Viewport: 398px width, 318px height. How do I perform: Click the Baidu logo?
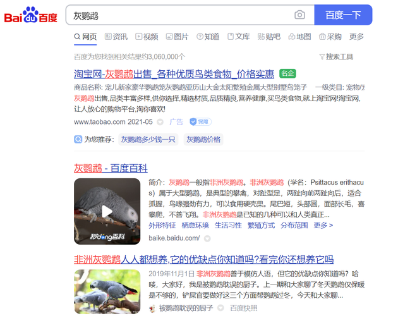point(31,15)
